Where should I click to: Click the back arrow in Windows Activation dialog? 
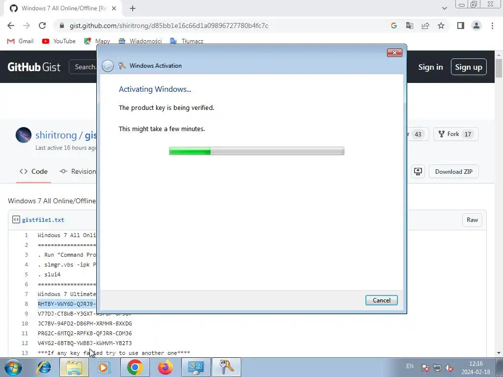tap(108, 66)
